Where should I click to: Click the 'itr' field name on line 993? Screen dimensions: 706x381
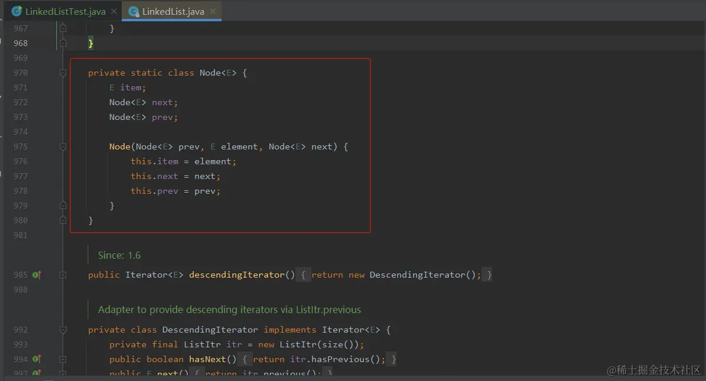coord(234,344)
